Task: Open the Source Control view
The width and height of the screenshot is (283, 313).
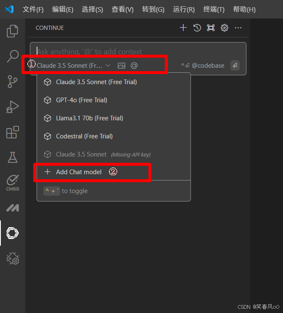Action: coord(12,82)
